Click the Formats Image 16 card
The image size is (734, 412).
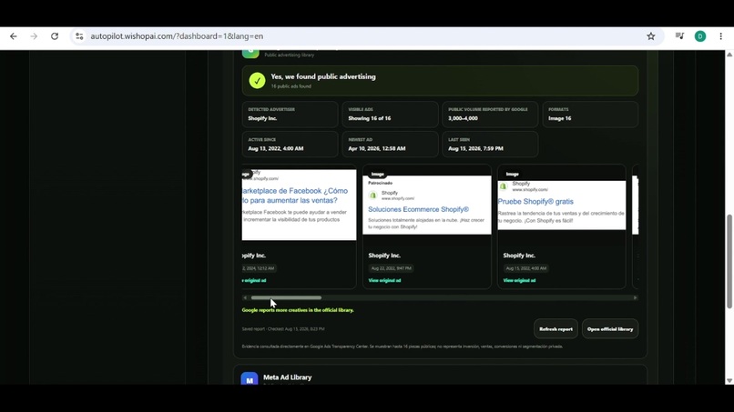pyautogui.click(x=590, y=114)
